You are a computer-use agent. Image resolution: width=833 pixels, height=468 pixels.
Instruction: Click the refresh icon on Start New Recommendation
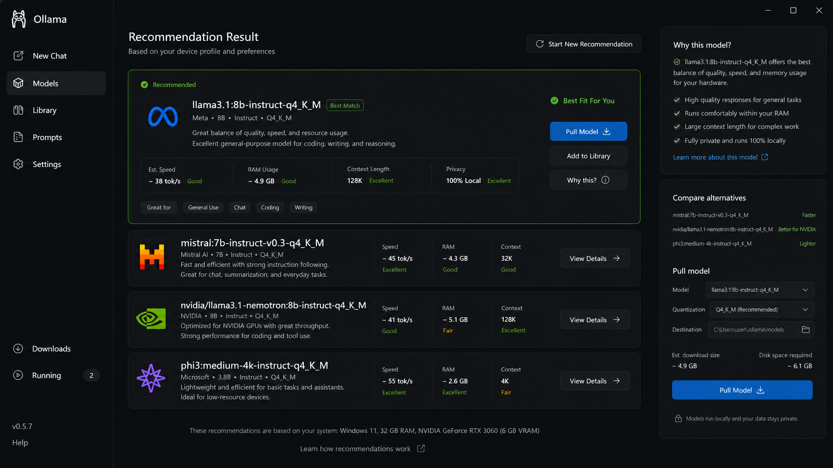(540, 44)
